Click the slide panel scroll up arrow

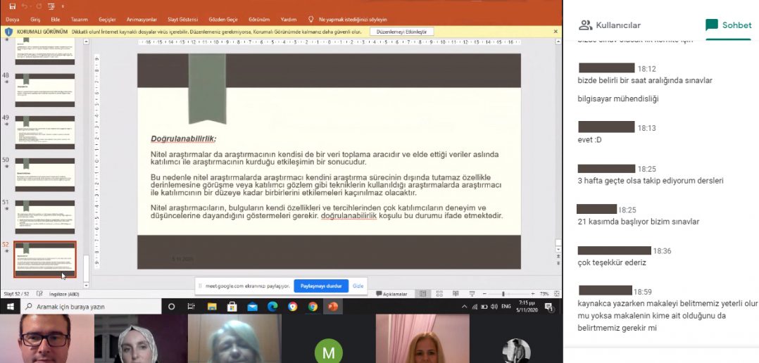coord(86,42)
